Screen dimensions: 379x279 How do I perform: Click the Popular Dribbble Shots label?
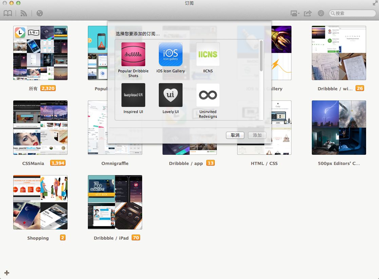coord(133,73)
